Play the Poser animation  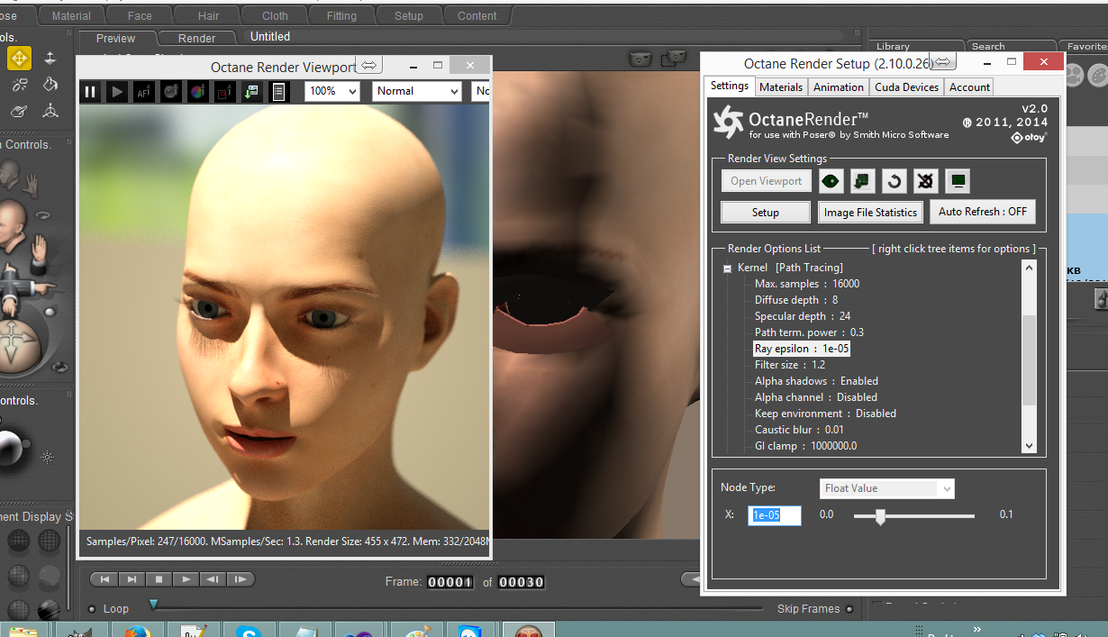tap(186, 579)
